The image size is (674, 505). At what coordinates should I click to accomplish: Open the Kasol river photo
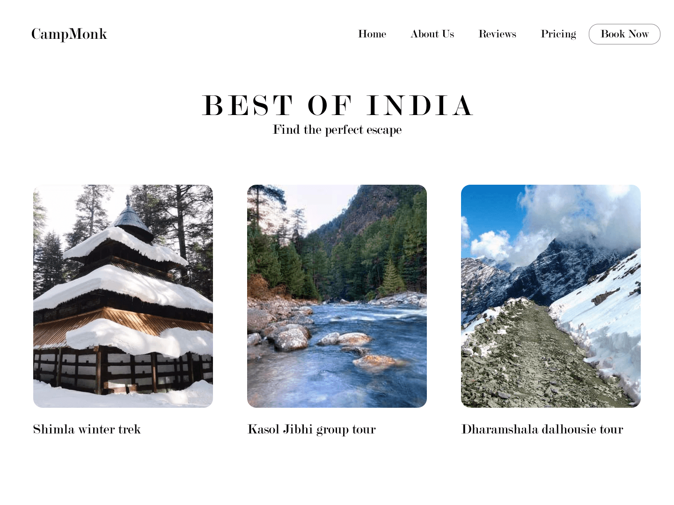(337, 296)
